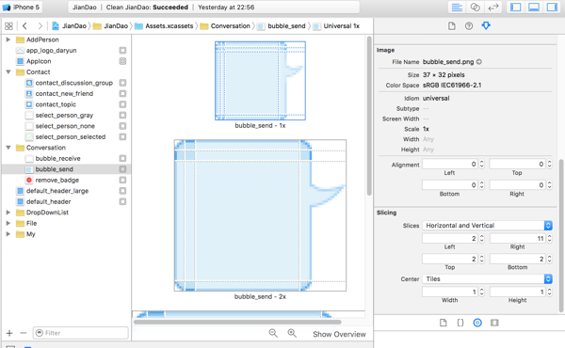Click Conversation in breadcrumb bar
This screenshot has height=348, width=565.
click(x=225, y=26)
